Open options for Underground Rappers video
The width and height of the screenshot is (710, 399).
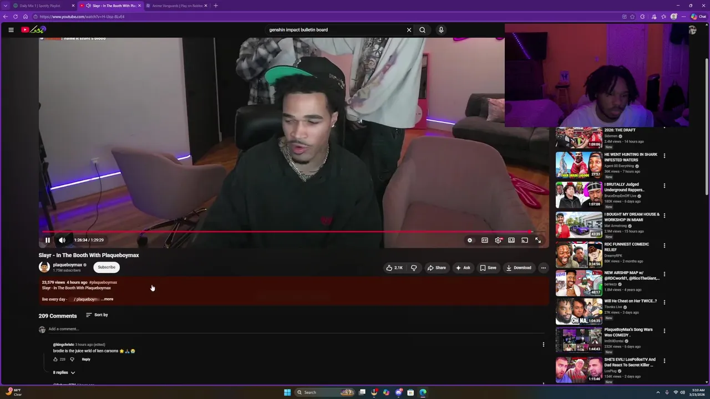click(664, 186)
